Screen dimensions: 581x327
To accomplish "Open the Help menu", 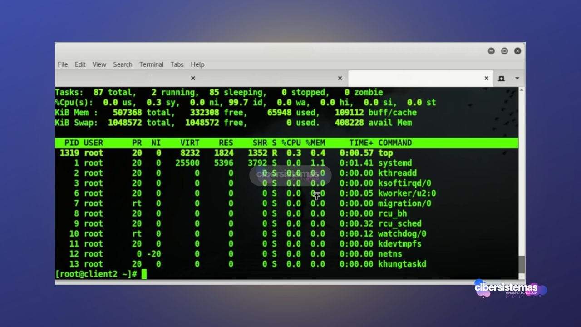I will pyautogui.click(x=197, y=64).
